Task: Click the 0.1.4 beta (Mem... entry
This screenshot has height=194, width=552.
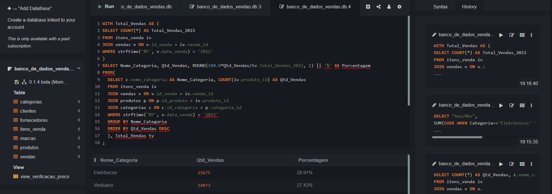Action: tap(48, 82)
